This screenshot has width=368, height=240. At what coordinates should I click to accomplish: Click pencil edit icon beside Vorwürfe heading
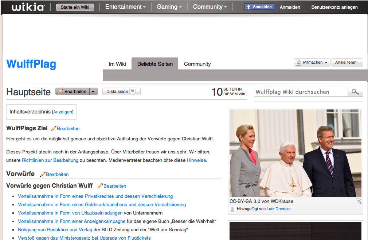43,174
